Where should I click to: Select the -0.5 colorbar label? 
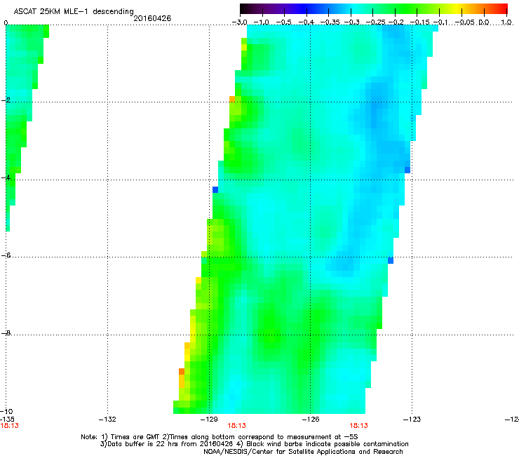click(283, 22)
